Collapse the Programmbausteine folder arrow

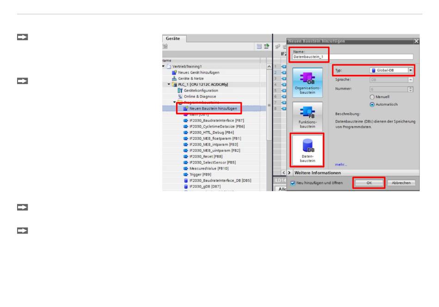click(175, 102)
